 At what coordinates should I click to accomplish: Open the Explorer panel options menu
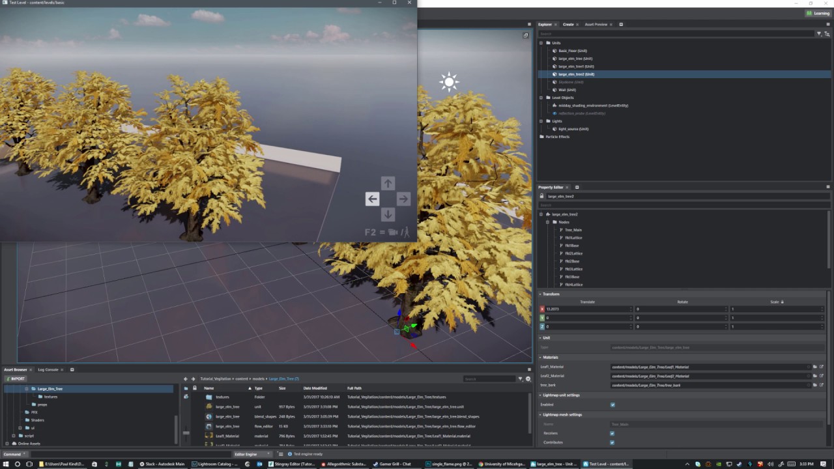pyautogui.click(x=829, y=24)
